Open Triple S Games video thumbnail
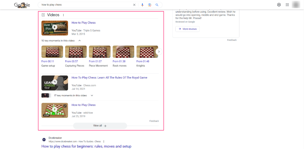 click(x=55, y=28)
